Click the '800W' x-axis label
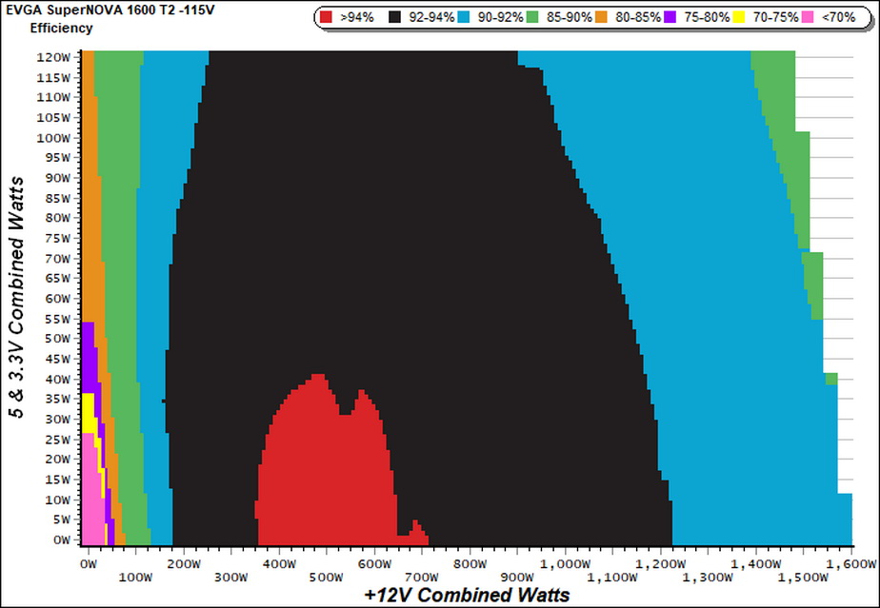The image size is (880, 608). coord(470,563)
